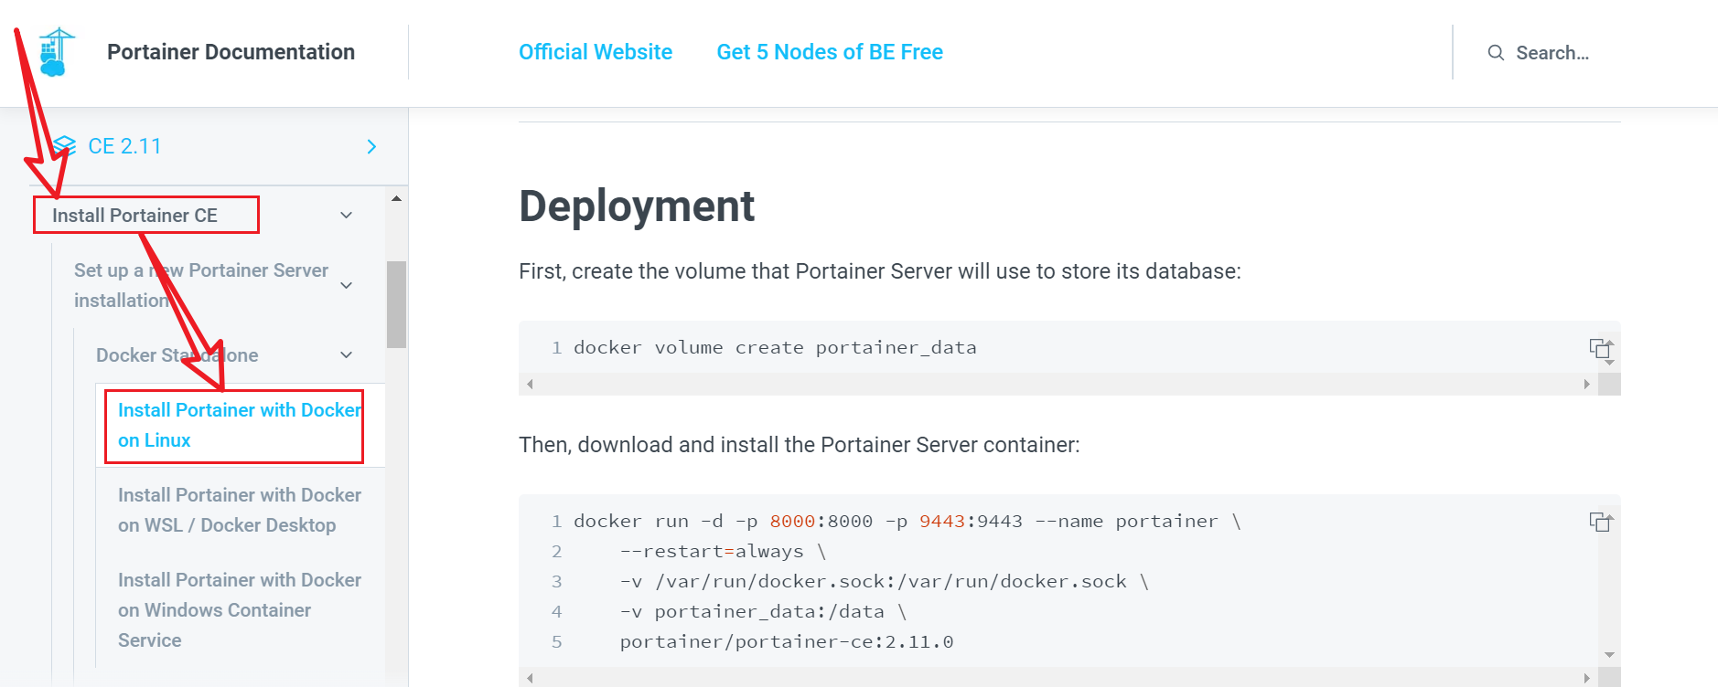Click left scroll arrow under docker run code
This screenshot has height=687, width=1718.
(x=530, y=678)
